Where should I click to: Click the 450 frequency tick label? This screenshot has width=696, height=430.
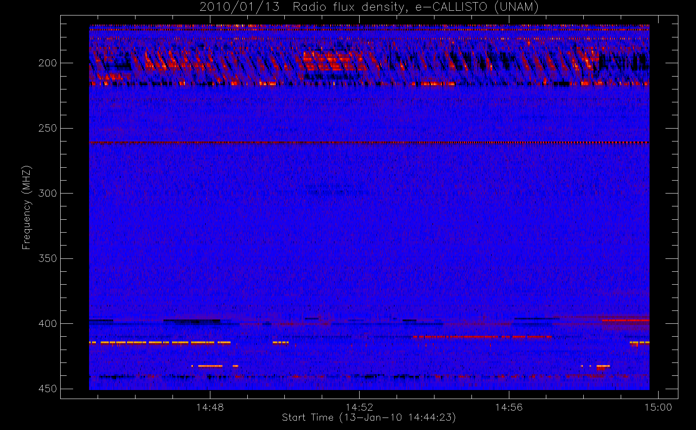tap(47, 389)
